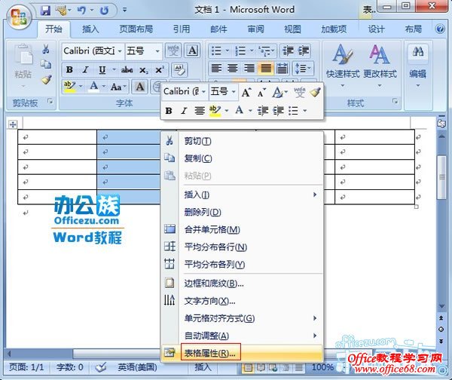
Task: Click the clear formatting icon in ribbon
Action: tap(179, 69)
